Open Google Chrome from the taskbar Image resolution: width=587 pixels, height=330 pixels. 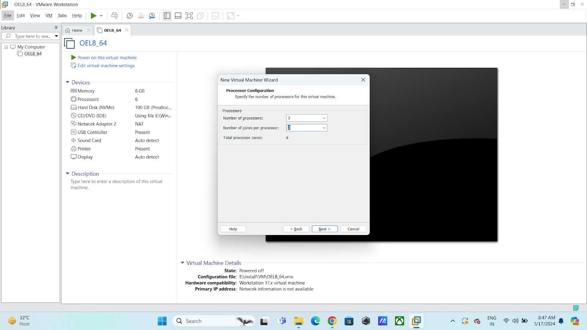pyautogui.click(x=332, y=321)
